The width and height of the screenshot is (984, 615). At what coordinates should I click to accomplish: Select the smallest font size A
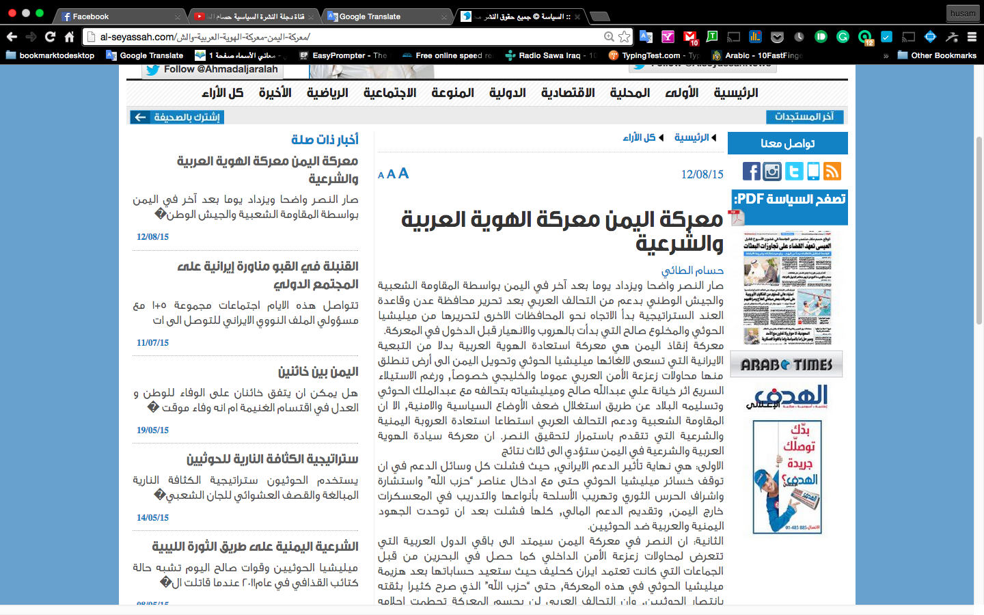point(381,176)
